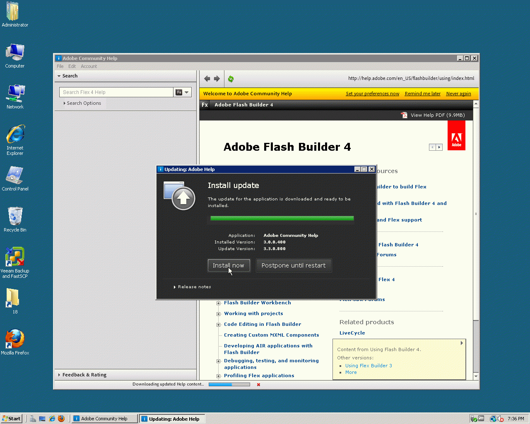530x424 pixels.
Task: Open the File menu
Action: coord(60,66)
